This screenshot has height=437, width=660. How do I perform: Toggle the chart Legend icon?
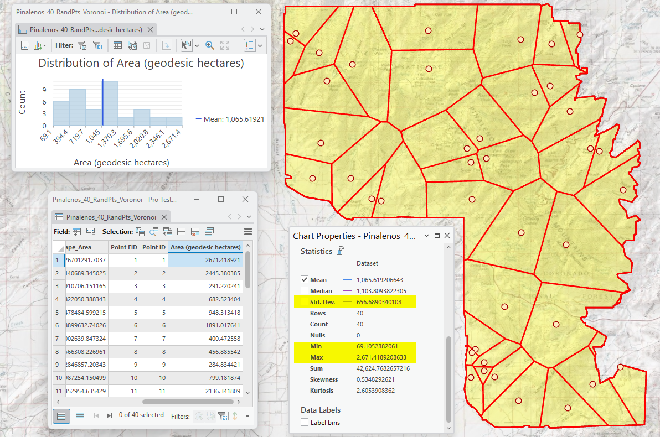[250, 45]
